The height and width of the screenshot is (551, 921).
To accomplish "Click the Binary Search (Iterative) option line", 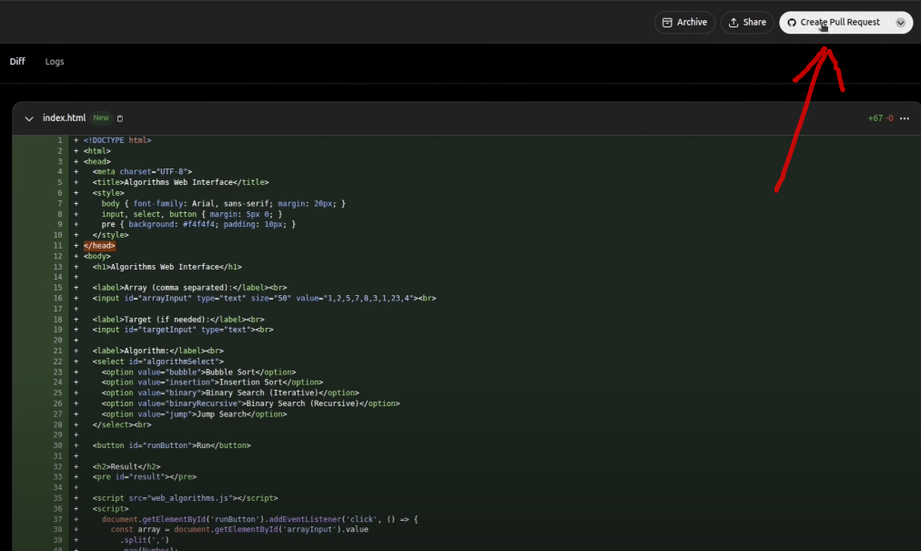I will (230, 393).
